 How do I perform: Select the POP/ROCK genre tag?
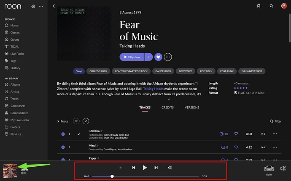coord(206,71)
